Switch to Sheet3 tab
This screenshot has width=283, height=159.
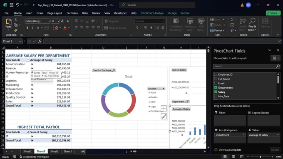pos(54,152)
